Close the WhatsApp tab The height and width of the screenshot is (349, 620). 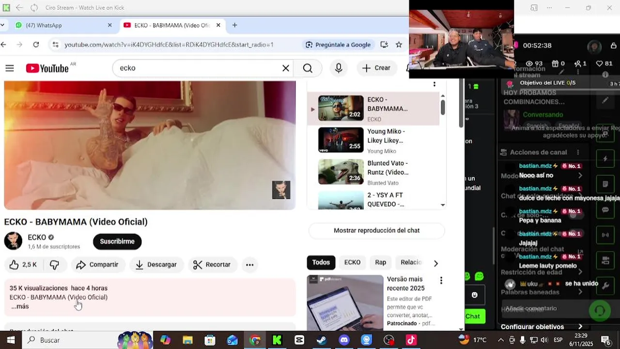pos(109,25)
